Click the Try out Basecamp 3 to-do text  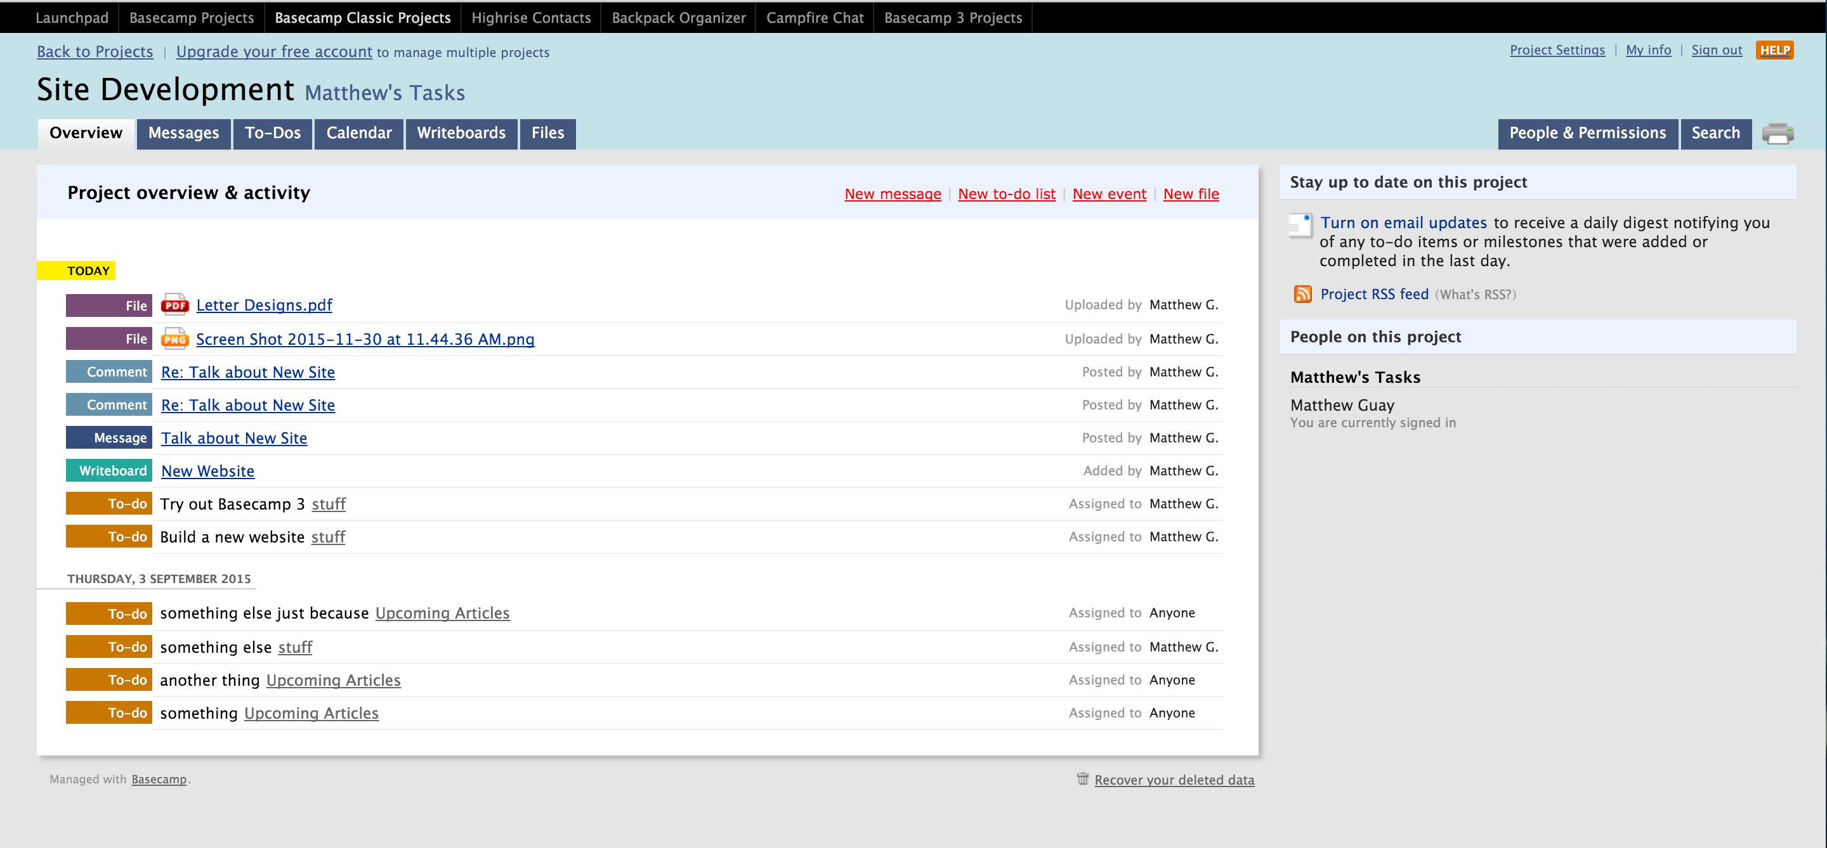coord(233,504)
